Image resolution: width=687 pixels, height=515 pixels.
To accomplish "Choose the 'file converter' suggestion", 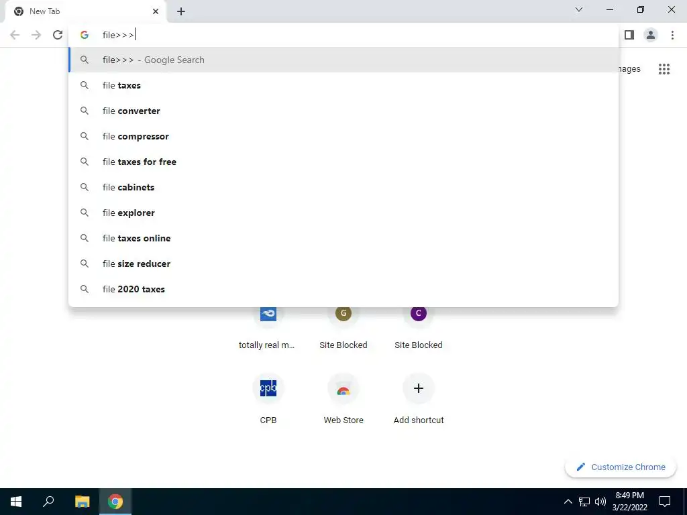I will 343,111.
